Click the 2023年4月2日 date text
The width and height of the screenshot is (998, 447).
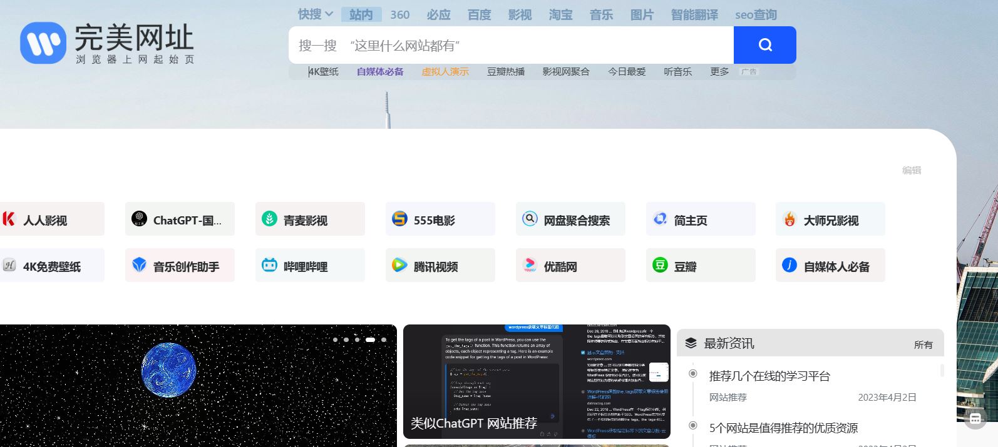click(887, 397)
